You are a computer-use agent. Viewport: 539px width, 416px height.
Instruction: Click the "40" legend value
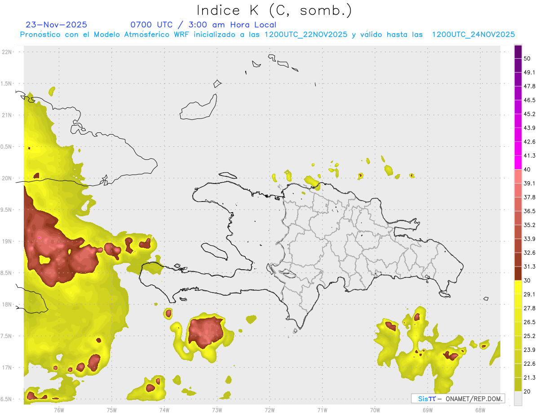point(527,170)
